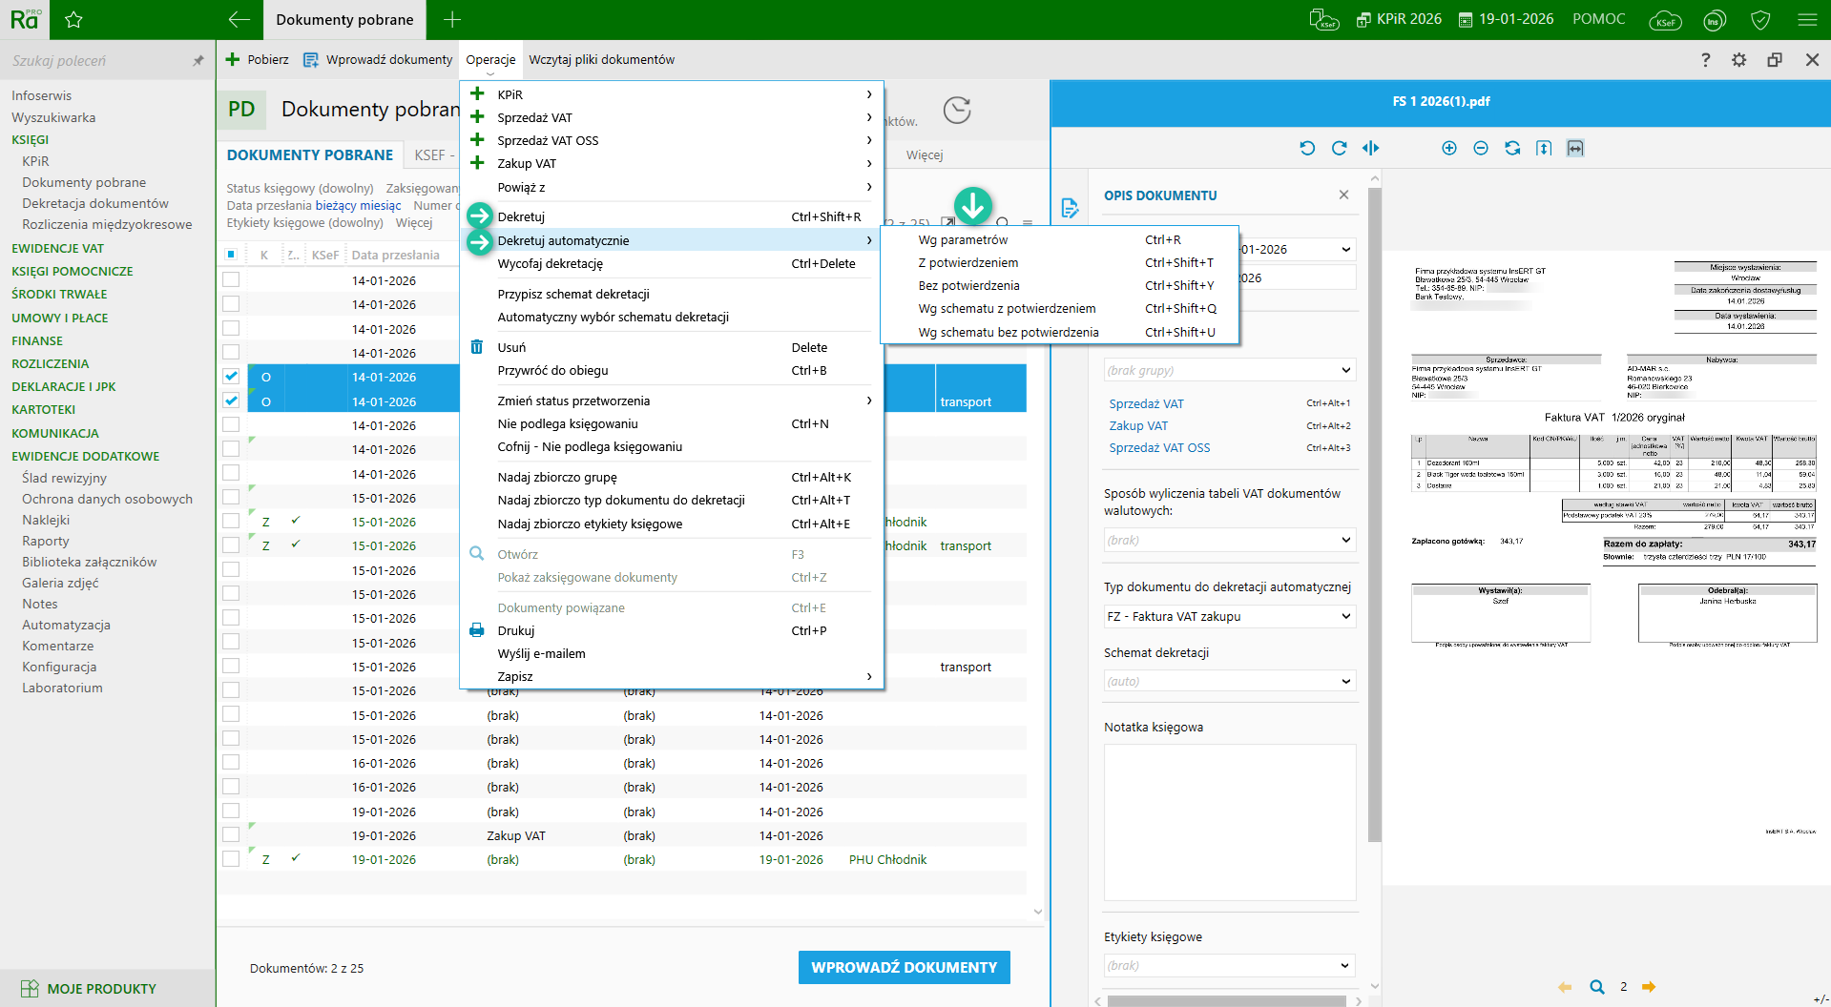This screenshot has height=1007, width=1831.
Task: Click the back arrow in the title bar
Action: point(239,19)
